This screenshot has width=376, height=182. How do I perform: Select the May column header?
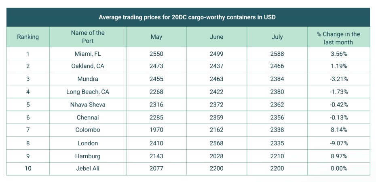point(156,37)
